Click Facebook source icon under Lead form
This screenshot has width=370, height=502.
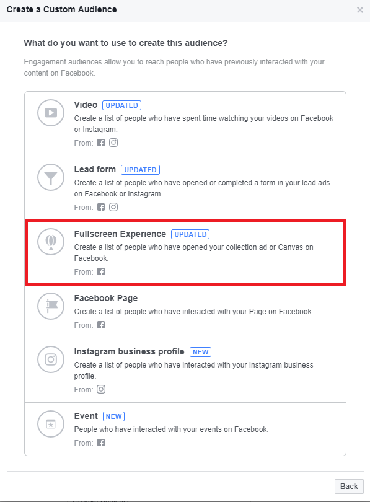click(101, 207)
